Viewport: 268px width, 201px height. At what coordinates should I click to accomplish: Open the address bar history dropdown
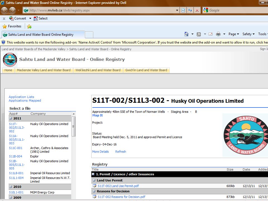pos(177,10)
